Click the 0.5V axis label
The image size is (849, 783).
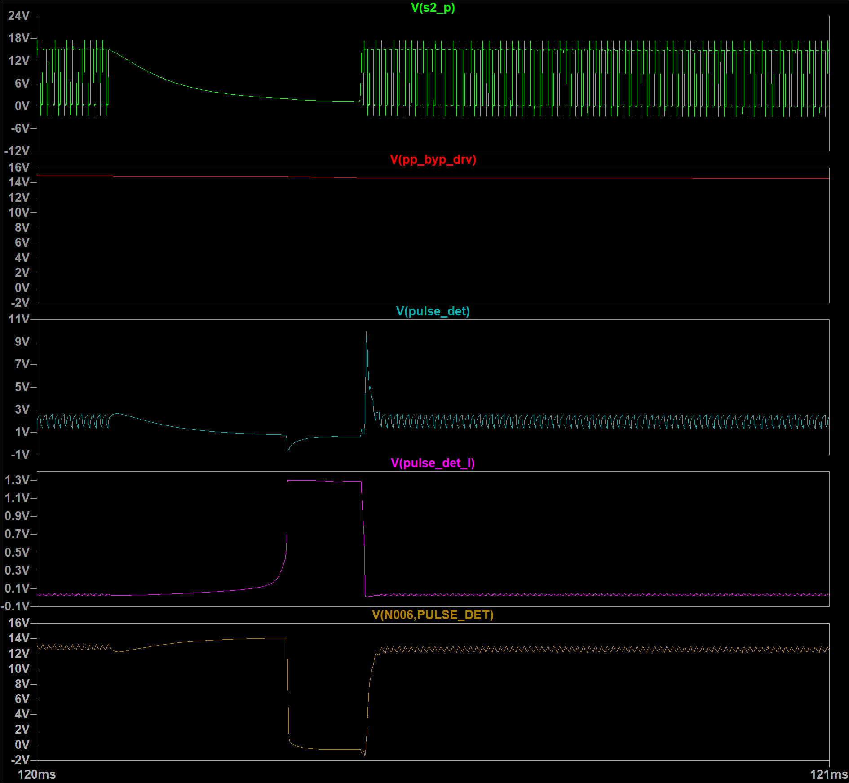click(x=17, y=553)
